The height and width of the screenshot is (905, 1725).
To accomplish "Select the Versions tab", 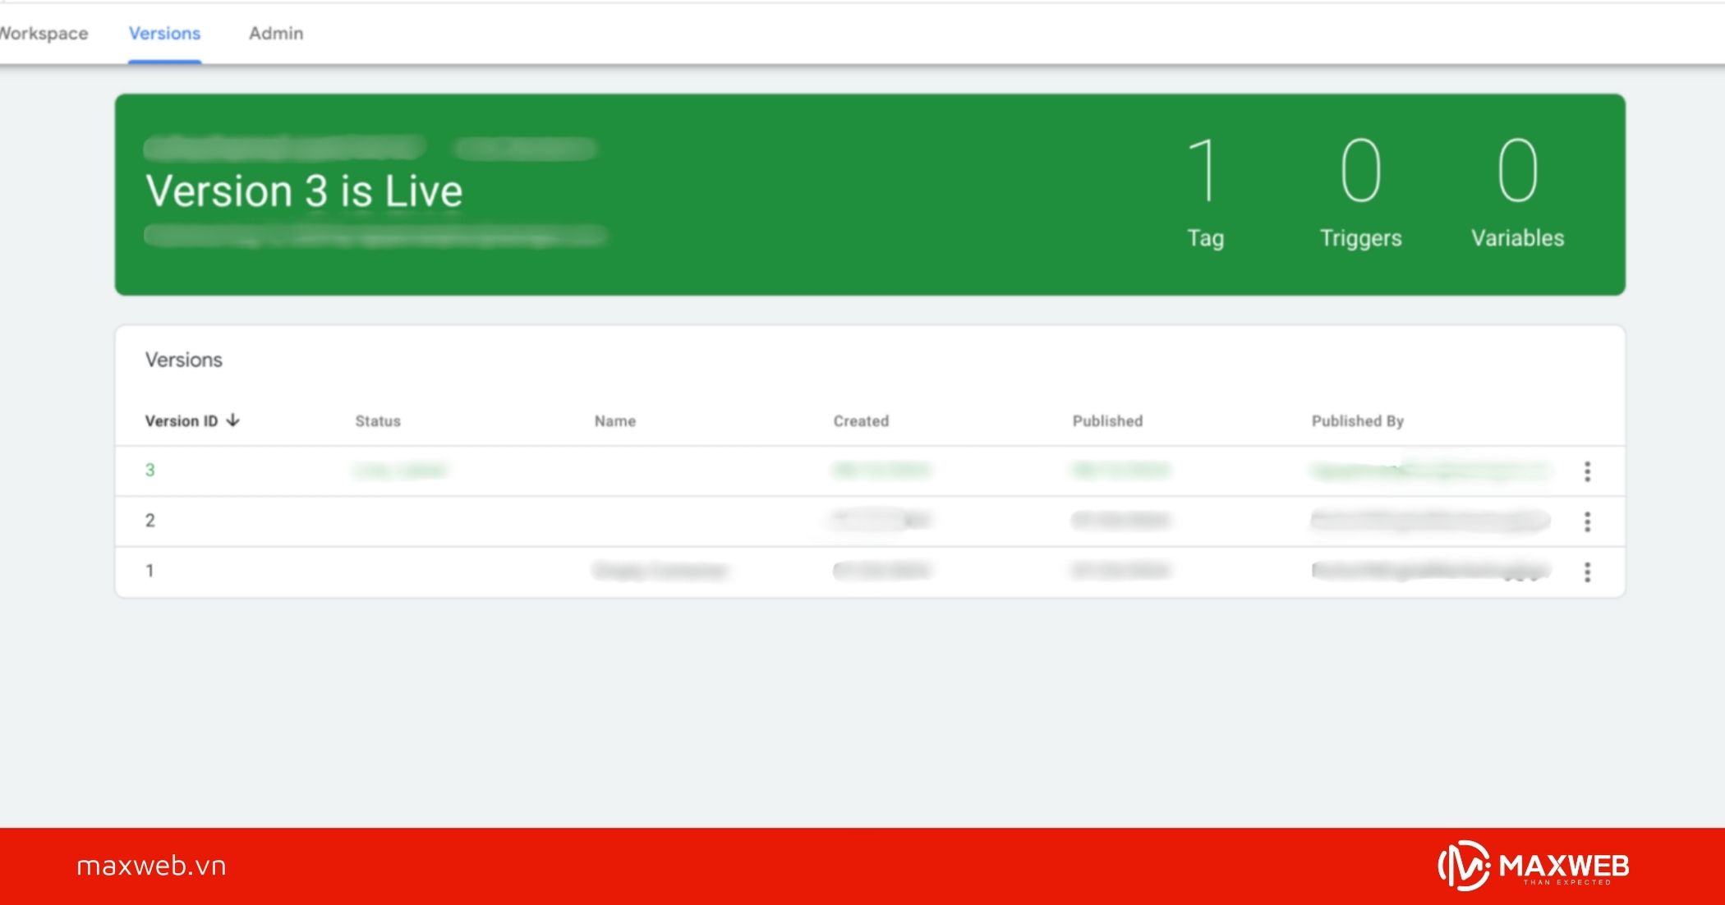I will pos(164,34).
